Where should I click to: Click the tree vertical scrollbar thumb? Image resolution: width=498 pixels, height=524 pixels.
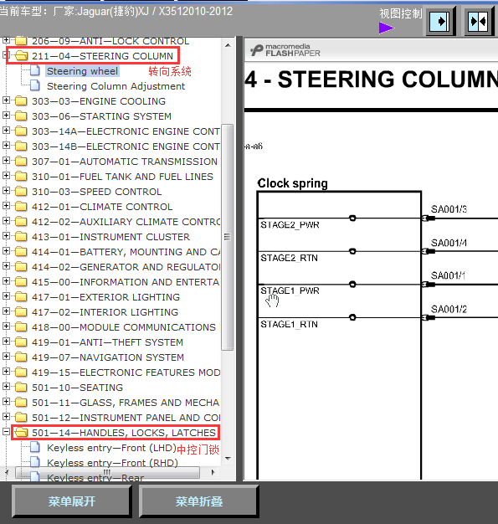(228, 237)
